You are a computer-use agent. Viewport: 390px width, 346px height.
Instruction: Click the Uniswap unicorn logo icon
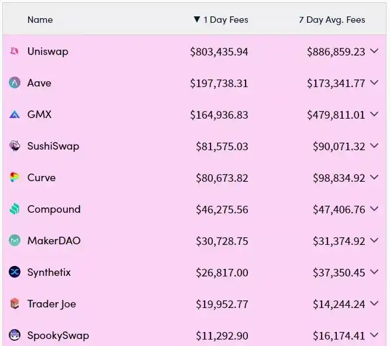click(15, 51)
